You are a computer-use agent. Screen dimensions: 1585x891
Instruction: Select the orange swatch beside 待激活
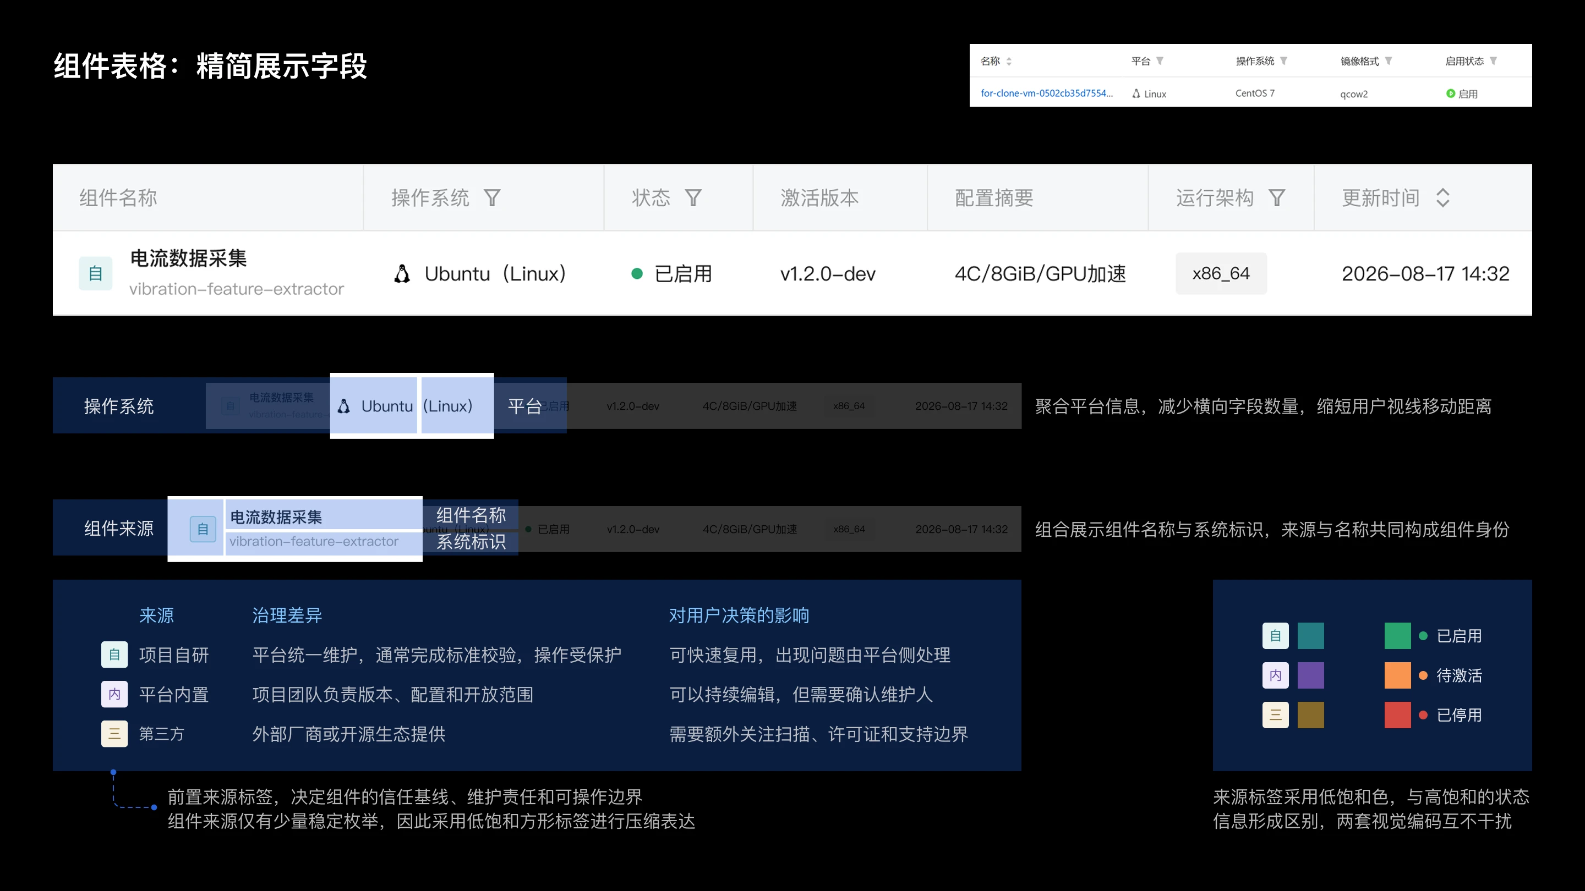click(x=1397, y=675)
